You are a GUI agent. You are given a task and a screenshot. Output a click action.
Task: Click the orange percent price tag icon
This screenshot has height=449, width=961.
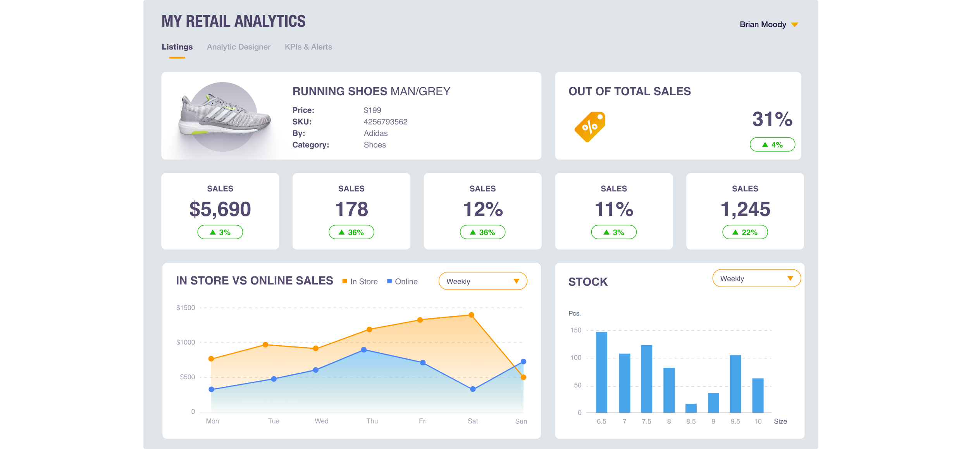pos(590,127)
